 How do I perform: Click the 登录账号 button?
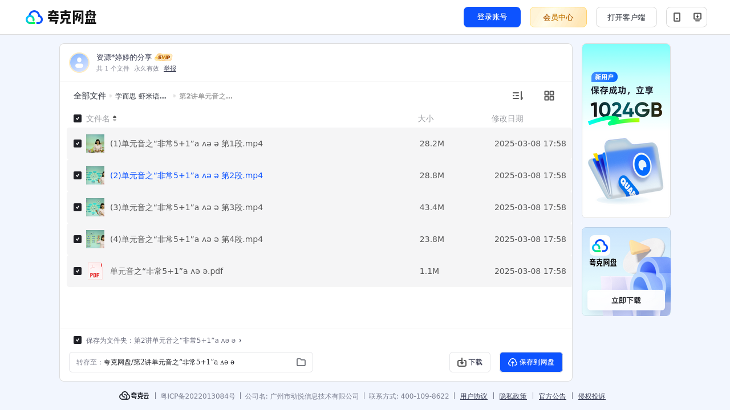pyautogui.click(x=492, y=17)
